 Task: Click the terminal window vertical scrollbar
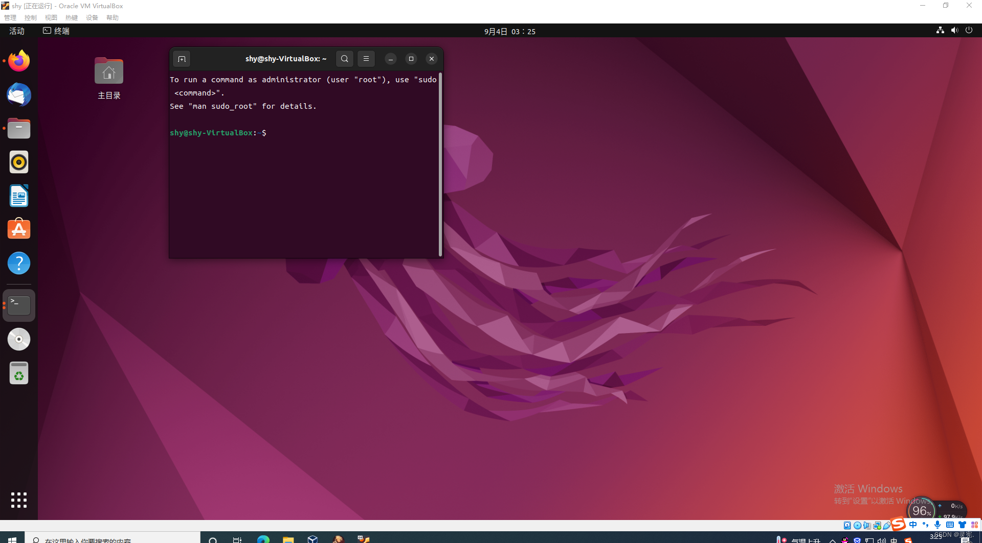coord(440,164)
